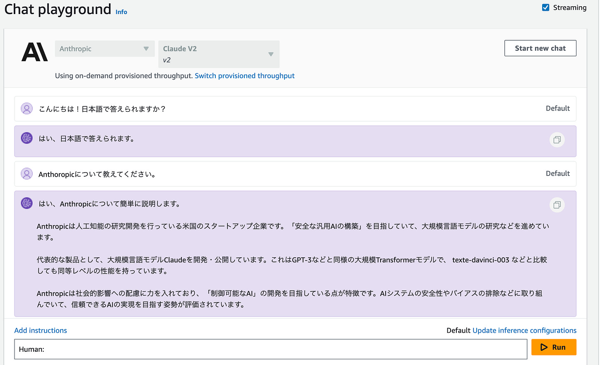The width and height of the screenshot is (603, 365).
Task: Click the Start new chat button
Action: coord(540,48)
